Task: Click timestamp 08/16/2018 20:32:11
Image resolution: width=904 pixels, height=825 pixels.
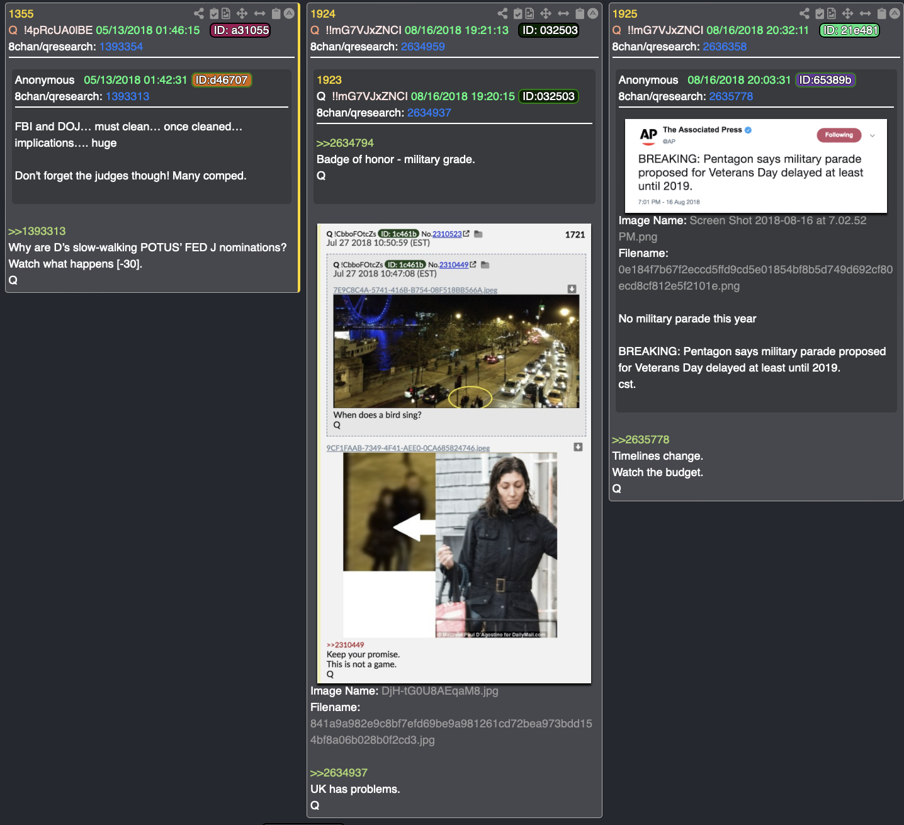Action: pyautogui.click(x=757, y=30)
